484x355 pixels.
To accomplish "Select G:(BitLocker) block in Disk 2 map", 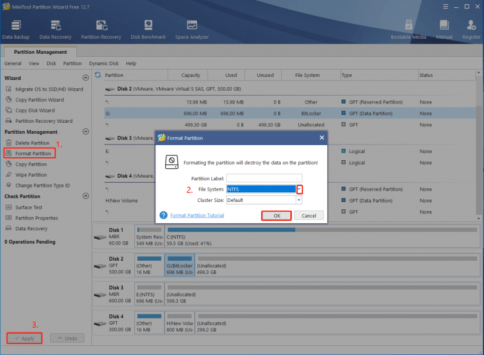I will (x=180, y=265).
